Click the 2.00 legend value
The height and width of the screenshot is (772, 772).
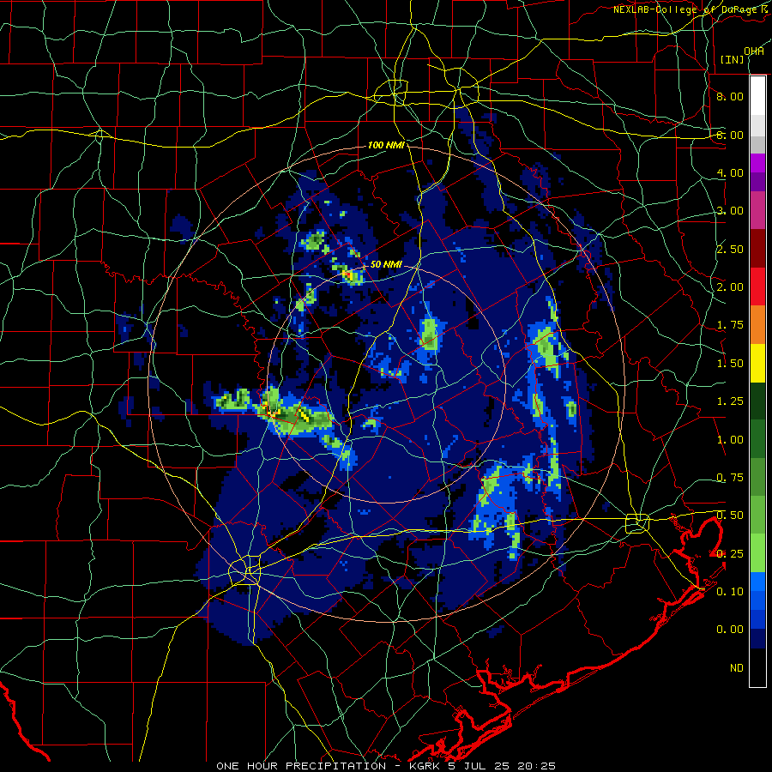(x=730, y=287)
